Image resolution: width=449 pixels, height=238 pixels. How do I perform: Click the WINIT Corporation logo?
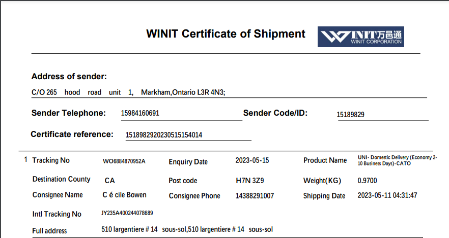[360, 37]
